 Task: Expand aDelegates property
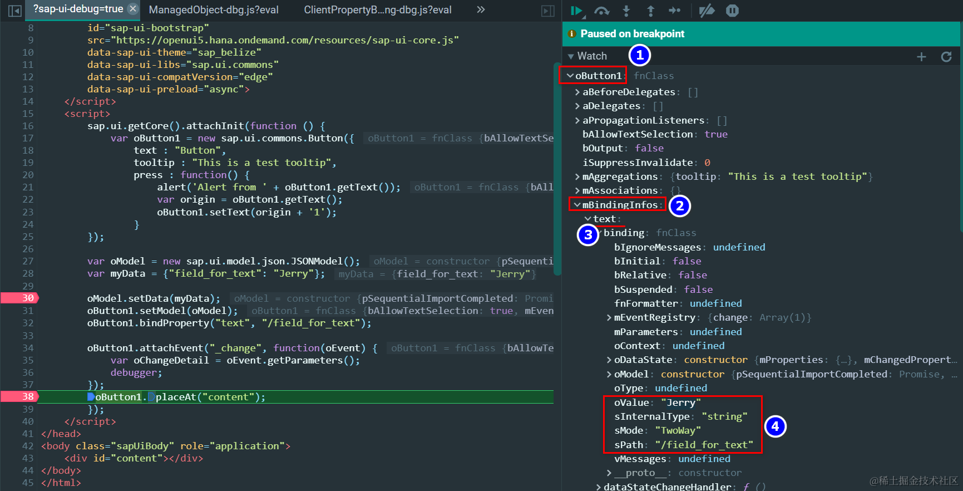[577, 106]
